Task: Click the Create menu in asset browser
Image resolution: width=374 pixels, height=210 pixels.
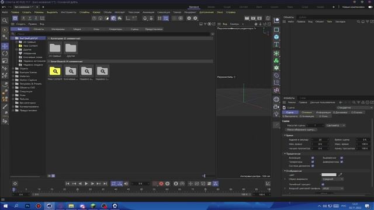Action: (x=21, y=24)
